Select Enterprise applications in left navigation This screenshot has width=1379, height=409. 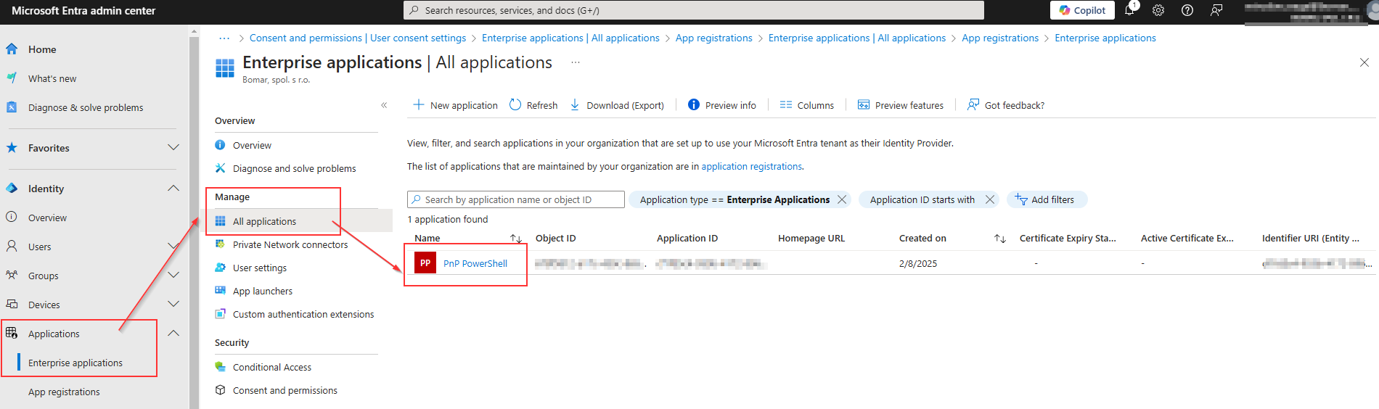click(75, 363)
